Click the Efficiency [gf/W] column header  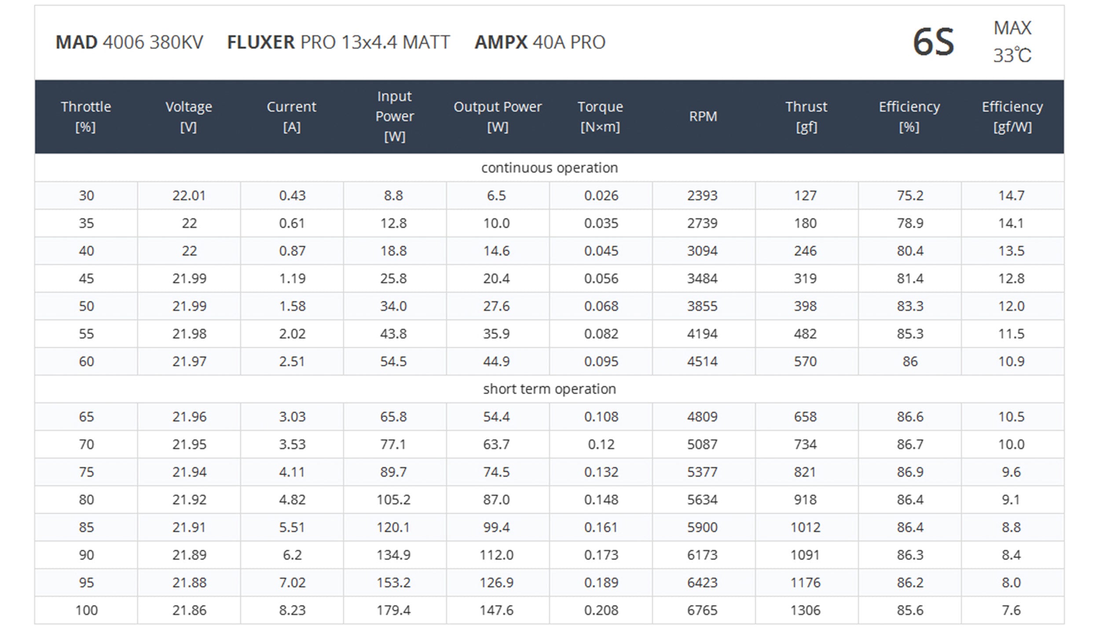point(1012,117)
